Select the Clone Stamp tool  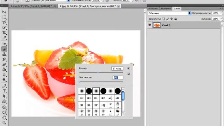click(x=4, y=54)
